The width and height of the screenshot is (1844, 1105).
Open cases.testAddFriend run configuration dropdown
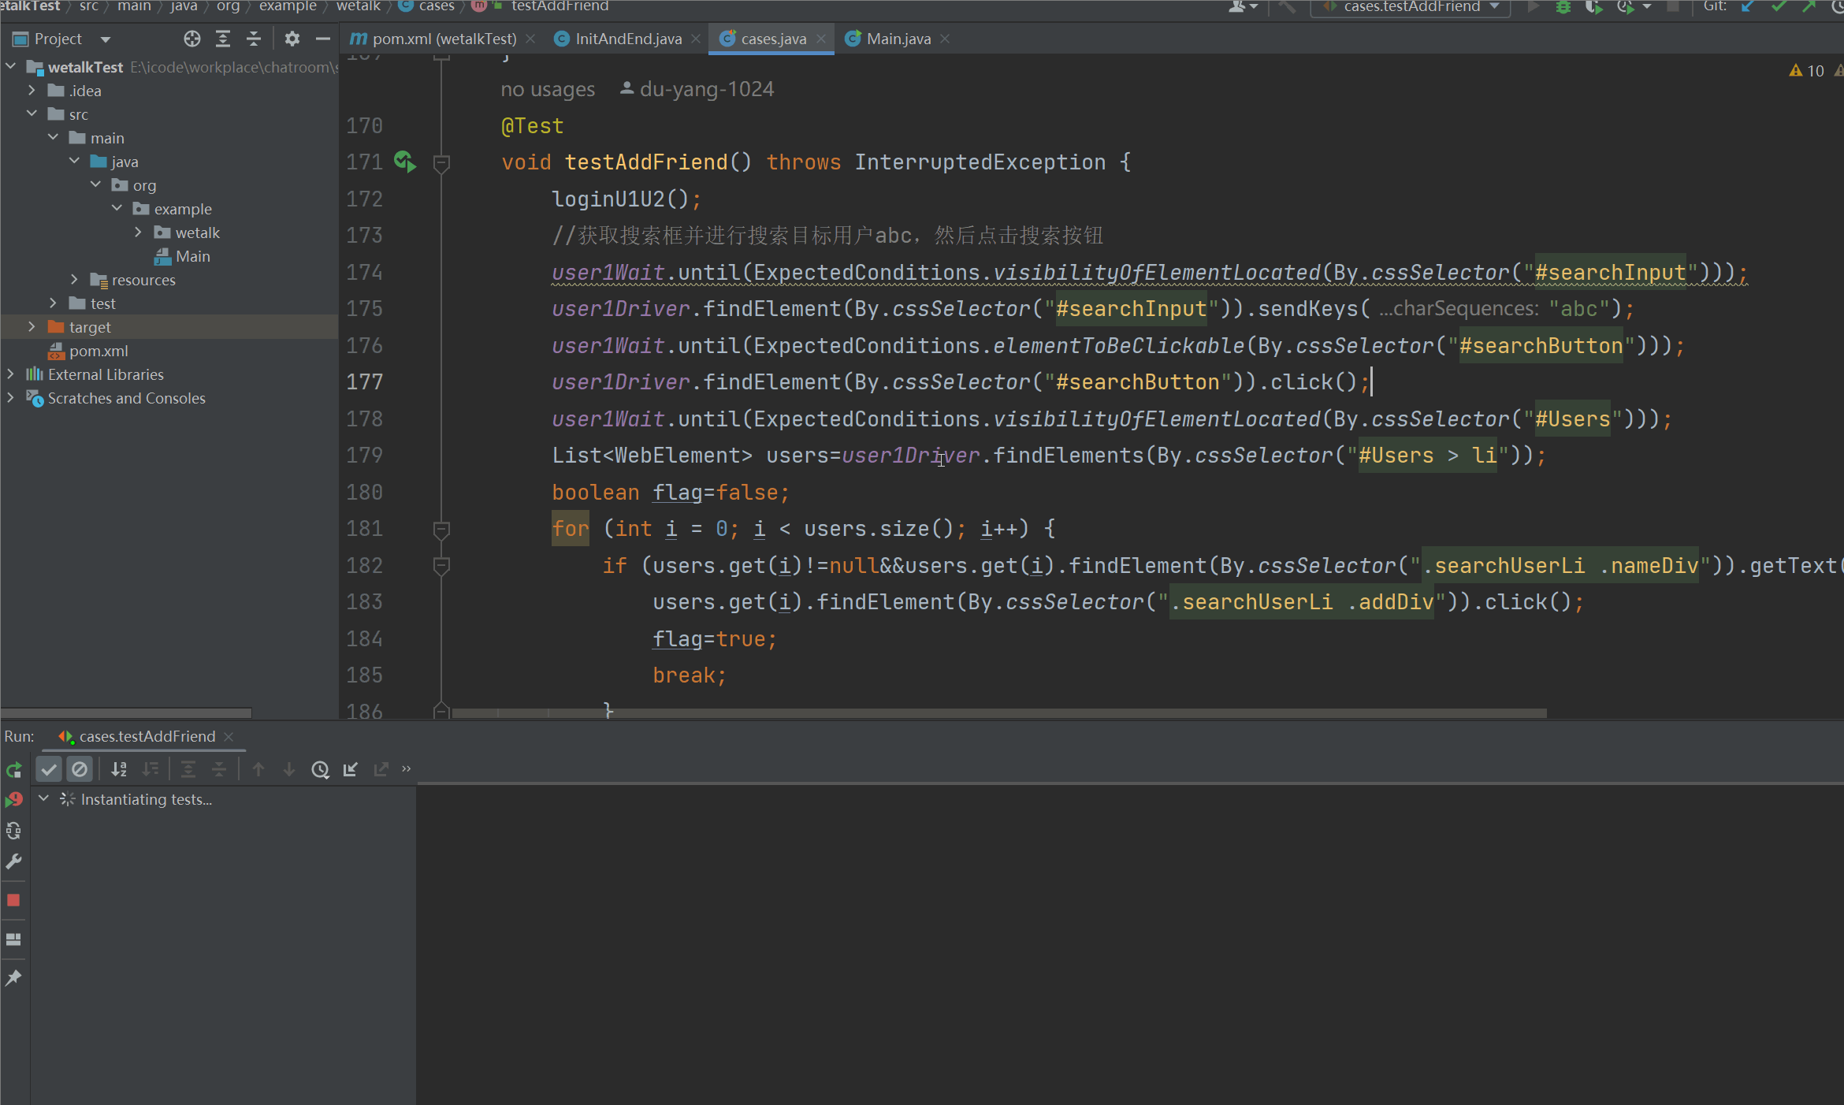[x=1411, y=7]
